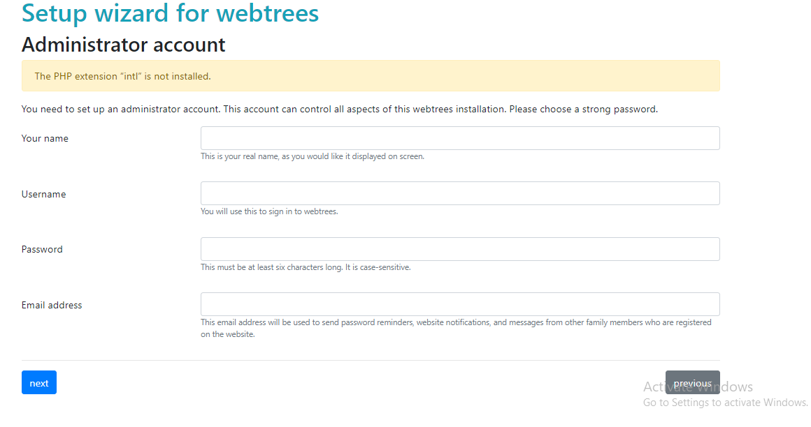Select the Your name field label
Image resolution: width=811 pixels, height=427 pixels.
point(45,138)
